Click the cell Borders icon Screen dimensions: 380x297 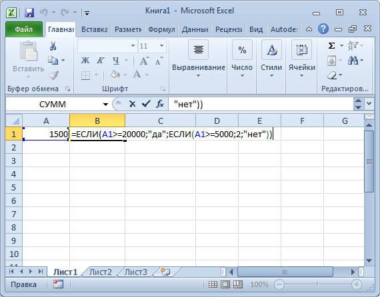pos(85,75)
